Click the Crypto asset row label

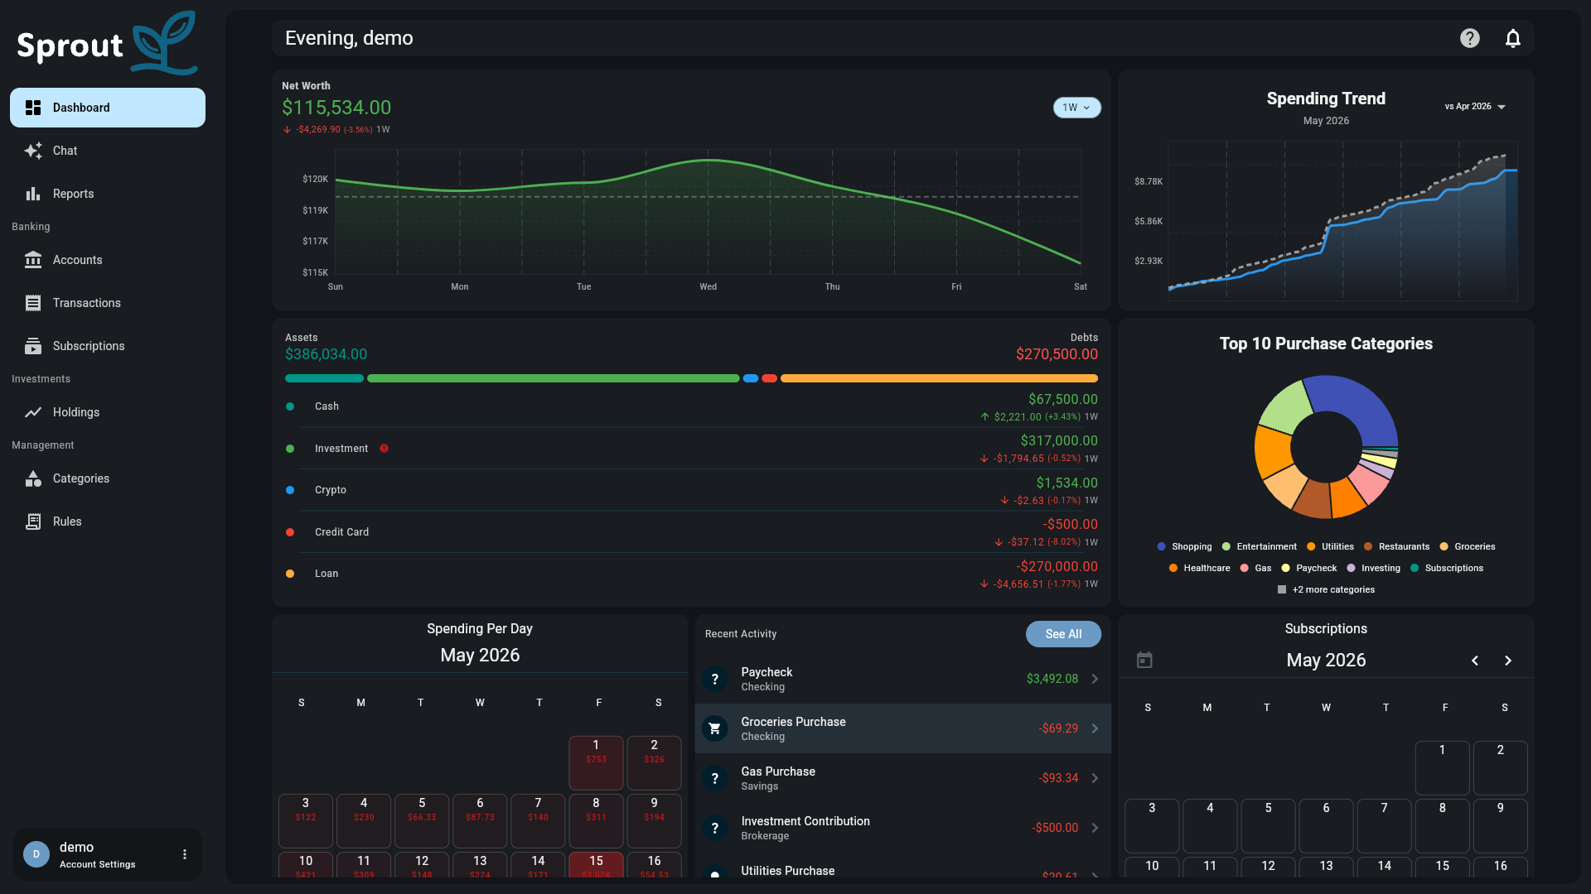[x=331, y=490]
